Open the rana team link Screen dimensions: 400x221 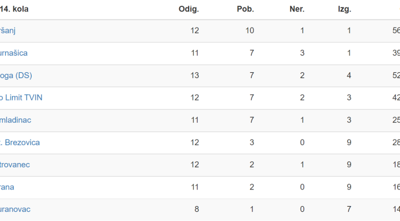tap(7, 187)
